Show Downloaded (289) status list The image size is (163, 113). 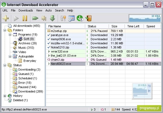click(31, 91)
